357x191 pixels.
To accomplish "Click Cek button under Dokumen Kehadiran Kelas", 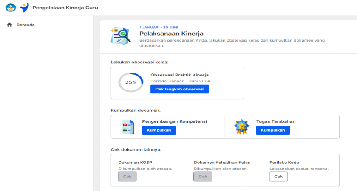I will [x=203, y=177].
